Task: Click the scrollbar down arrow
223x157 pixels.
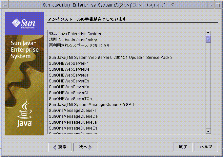Action: 208,131
